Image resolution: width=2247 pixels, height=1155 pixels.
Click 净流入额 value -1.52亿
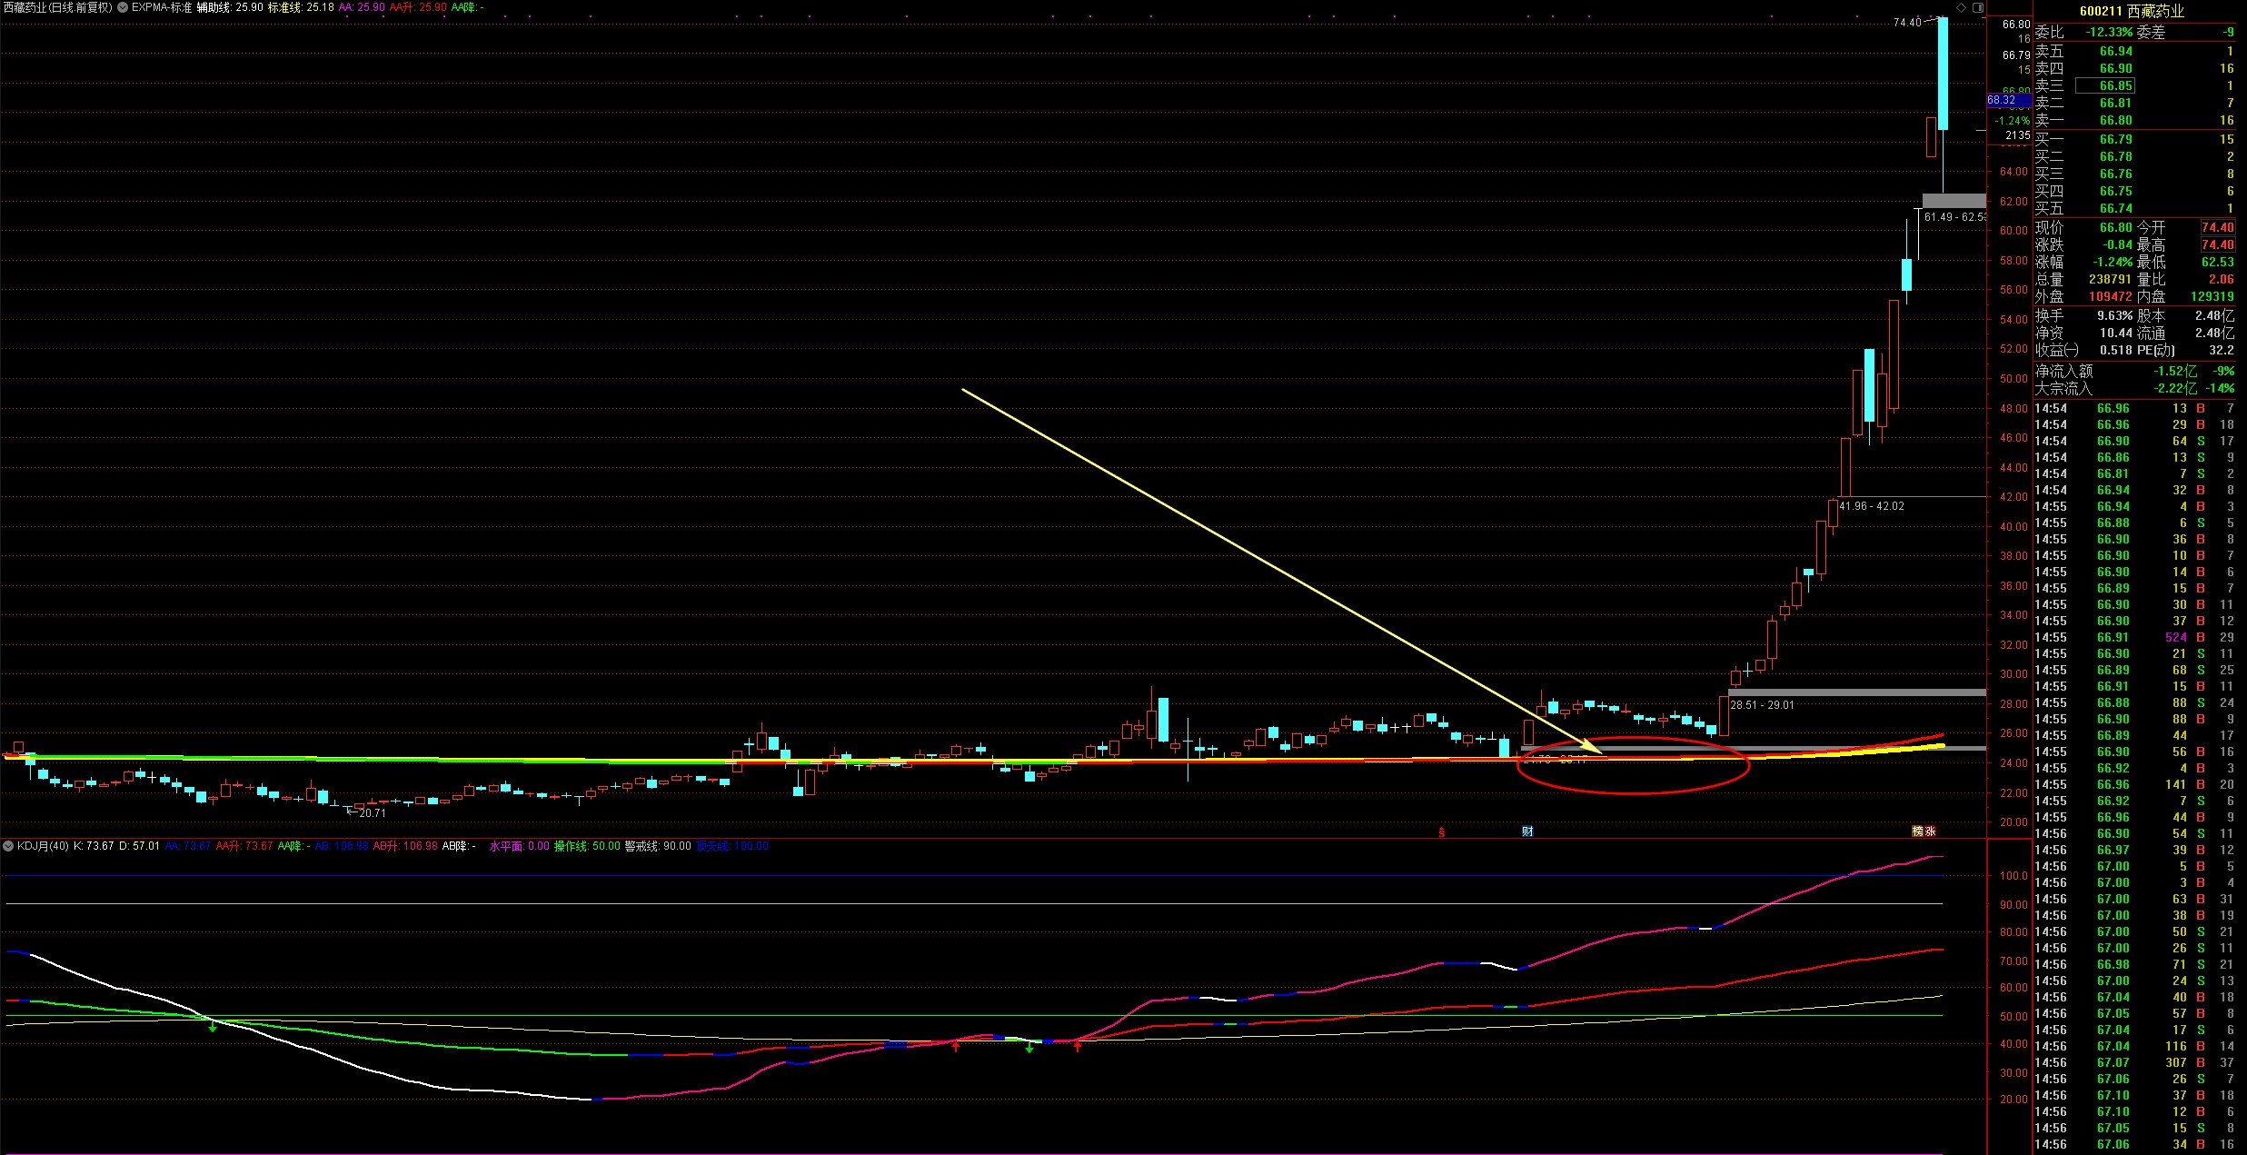click(x=2175, y=372)
